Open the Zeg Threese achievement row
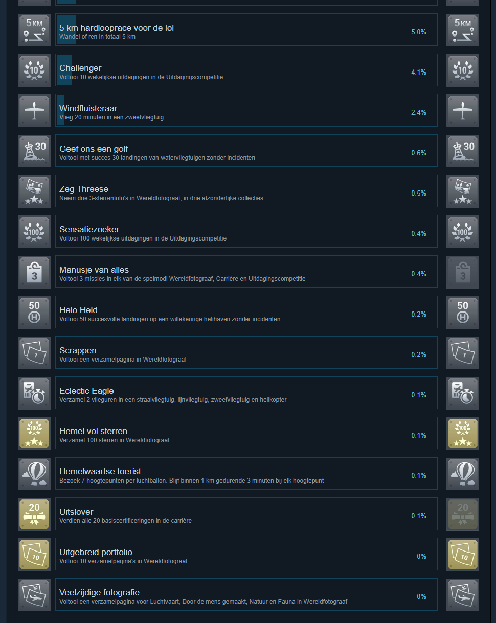The width and height of the screenshot is (496, 623). point(246,191)
